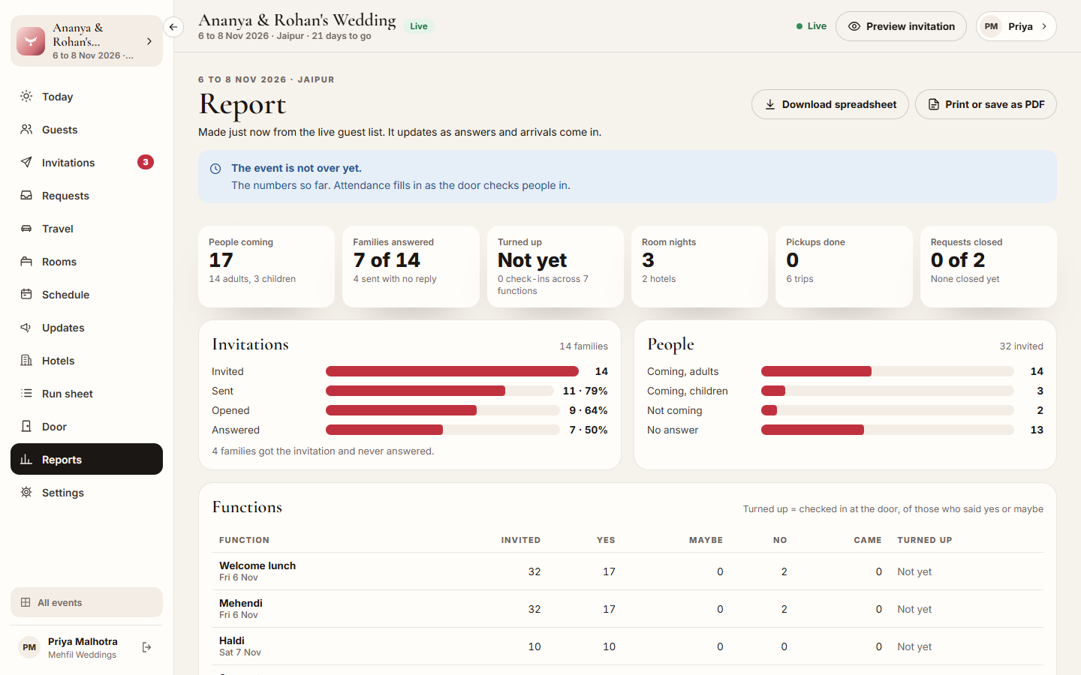This screenshot has width=1081, height=675.
Task: Click the No answer people bar
Action: tap(887, 430)
